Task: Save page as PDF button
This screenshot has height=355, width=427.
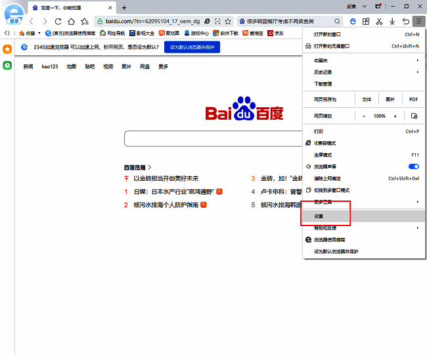Action: point(413,99)
